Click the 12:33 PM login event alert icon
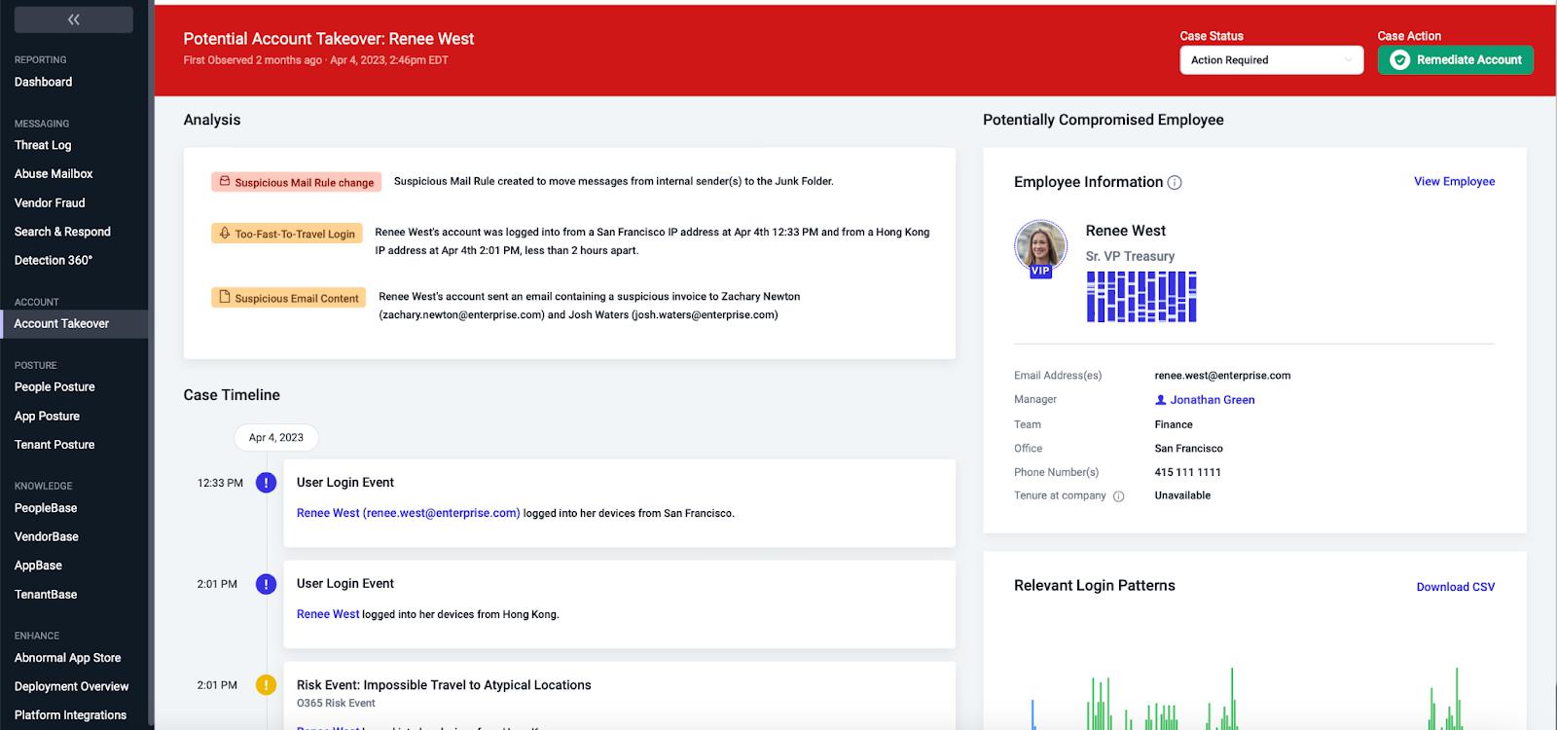 (x=266, y=483)
